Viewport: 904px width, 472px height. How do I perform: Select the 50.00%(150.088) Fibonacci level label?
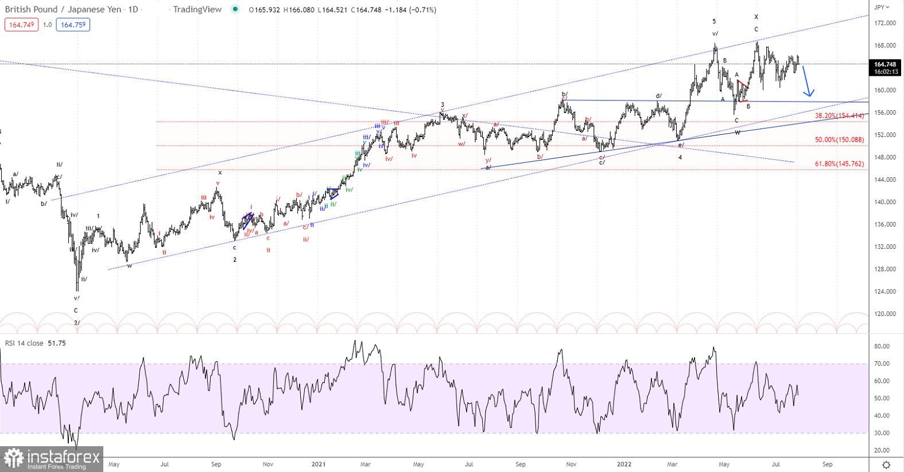pos(839,140)
